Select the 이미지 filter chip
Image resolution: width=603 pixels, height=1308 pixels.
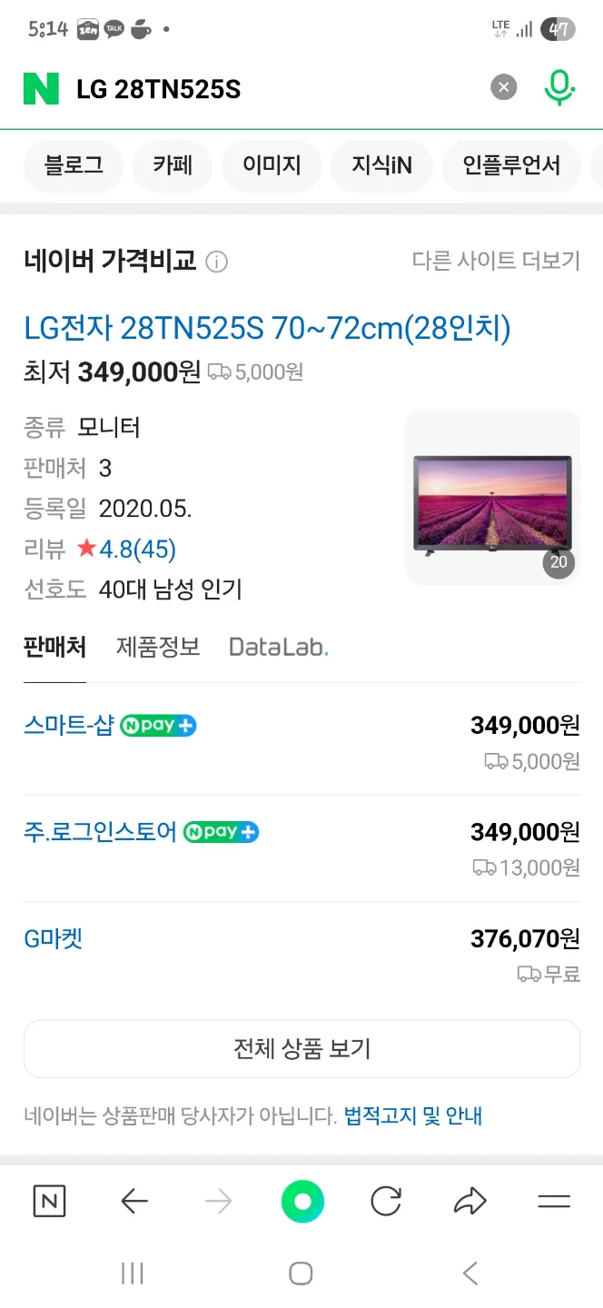272,165
